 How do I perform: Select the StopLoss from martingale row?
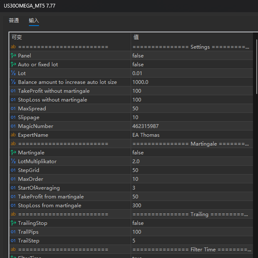tap(49, 206)
